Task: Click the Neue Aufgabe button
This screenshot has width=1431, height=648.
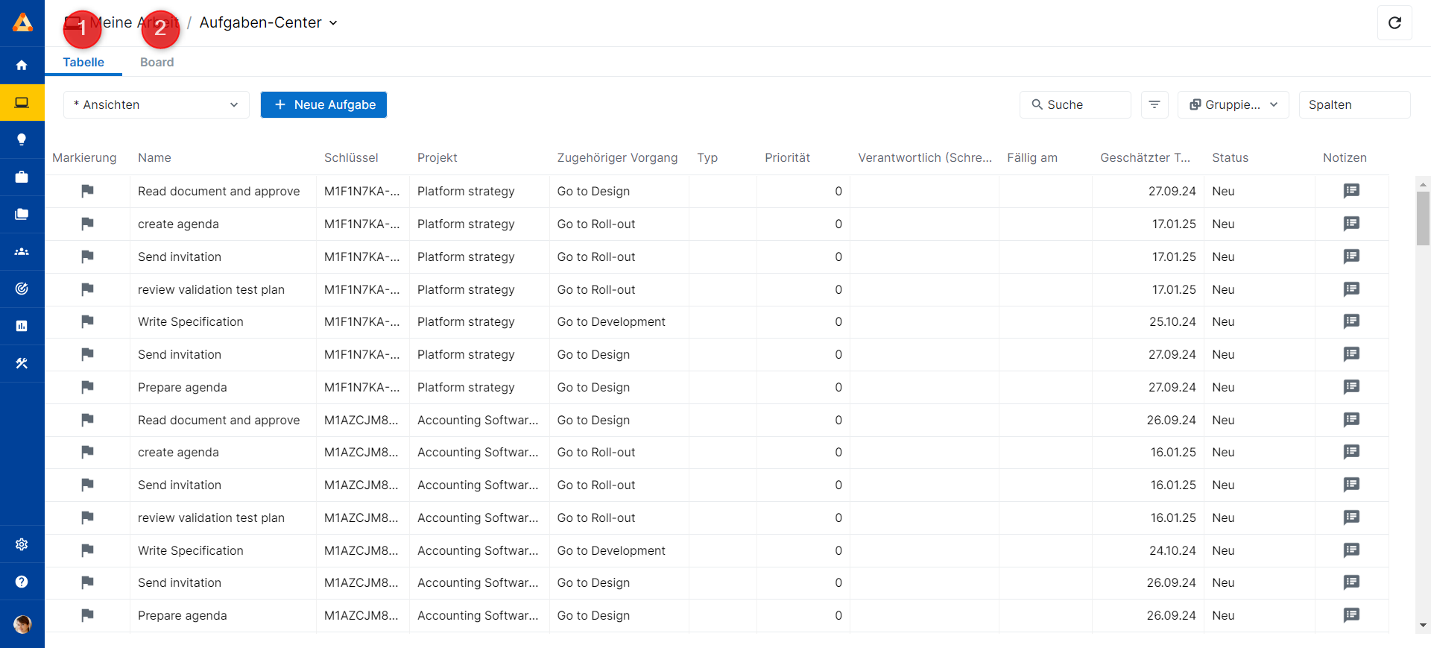Action: (x=323, y=104)
